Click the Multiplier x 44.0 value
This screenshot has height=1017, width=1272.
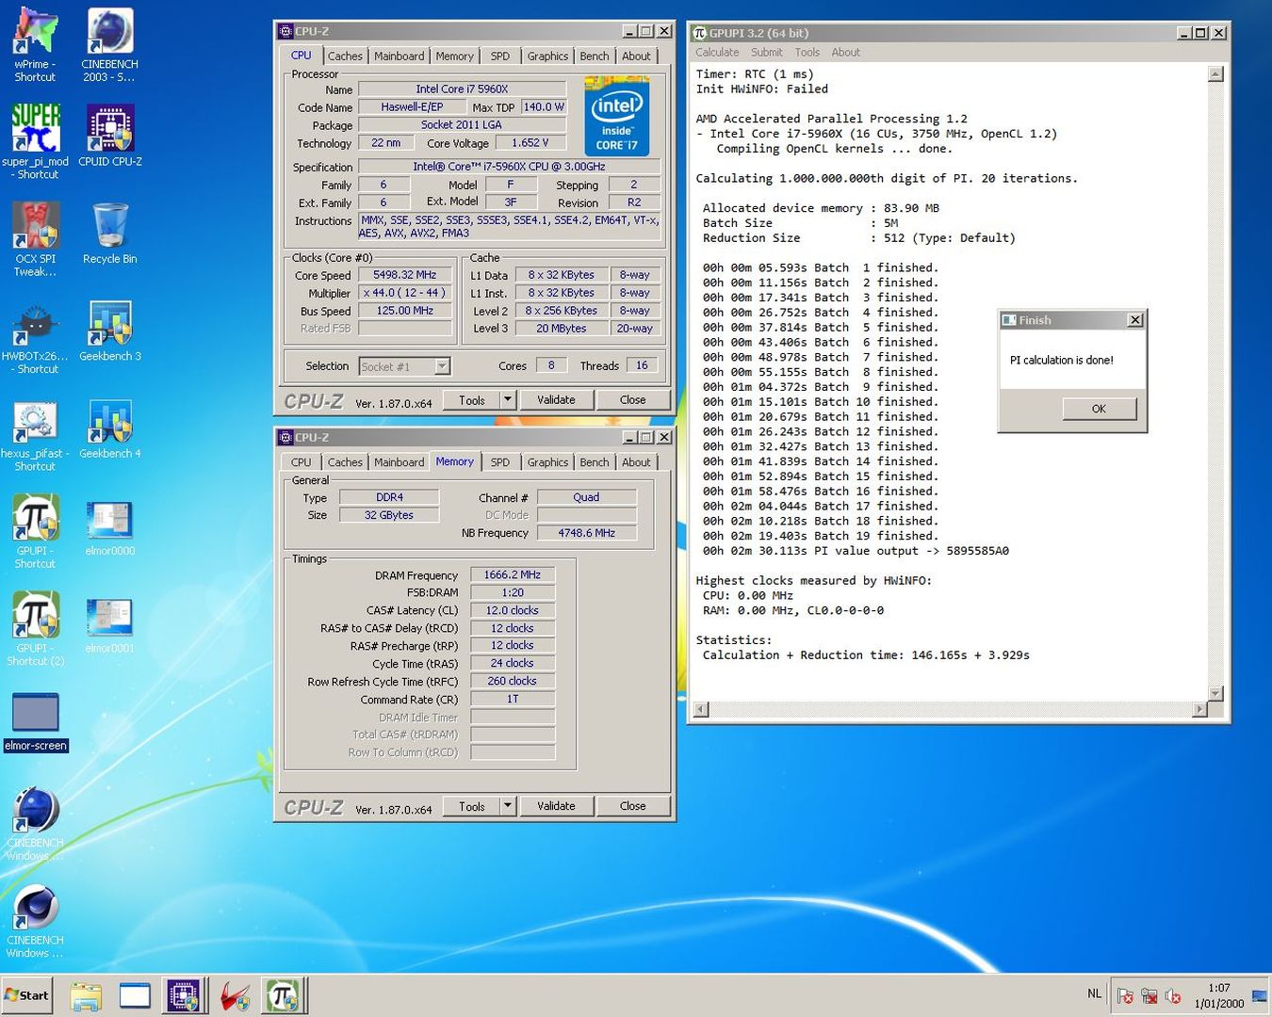pos(404,293)
